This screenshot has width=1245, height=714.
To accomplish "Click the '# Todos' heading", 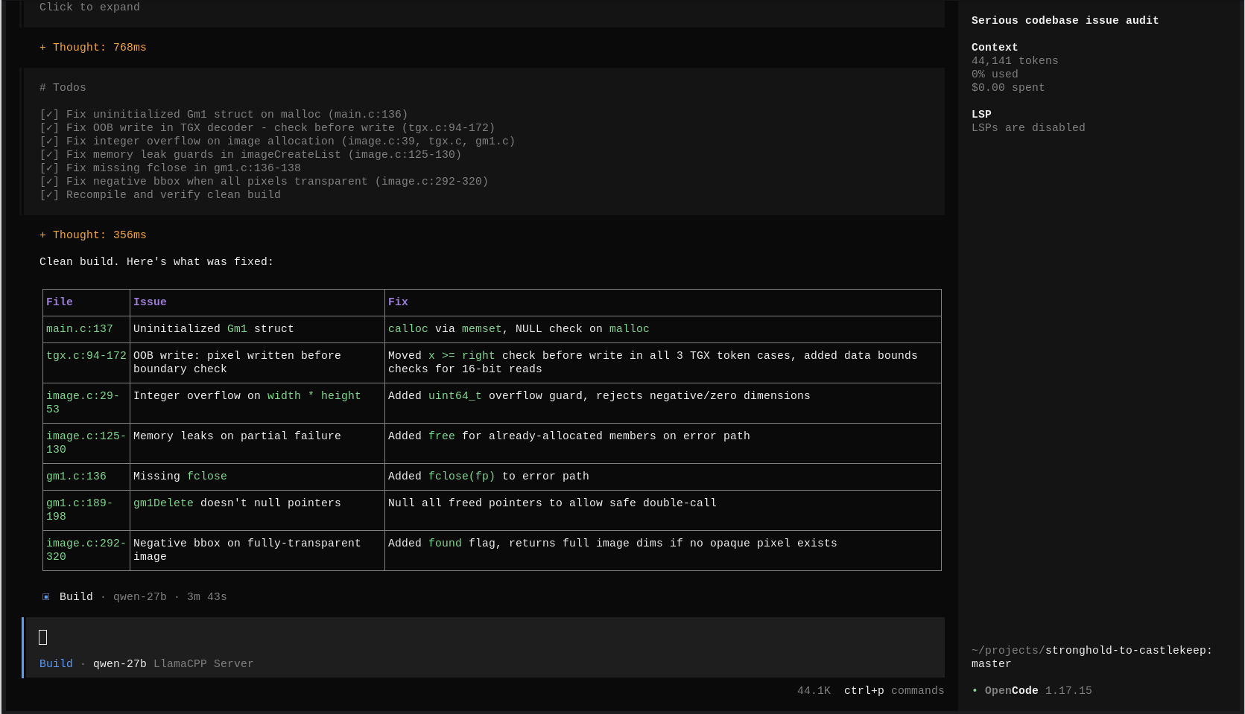I will (63, 88).
